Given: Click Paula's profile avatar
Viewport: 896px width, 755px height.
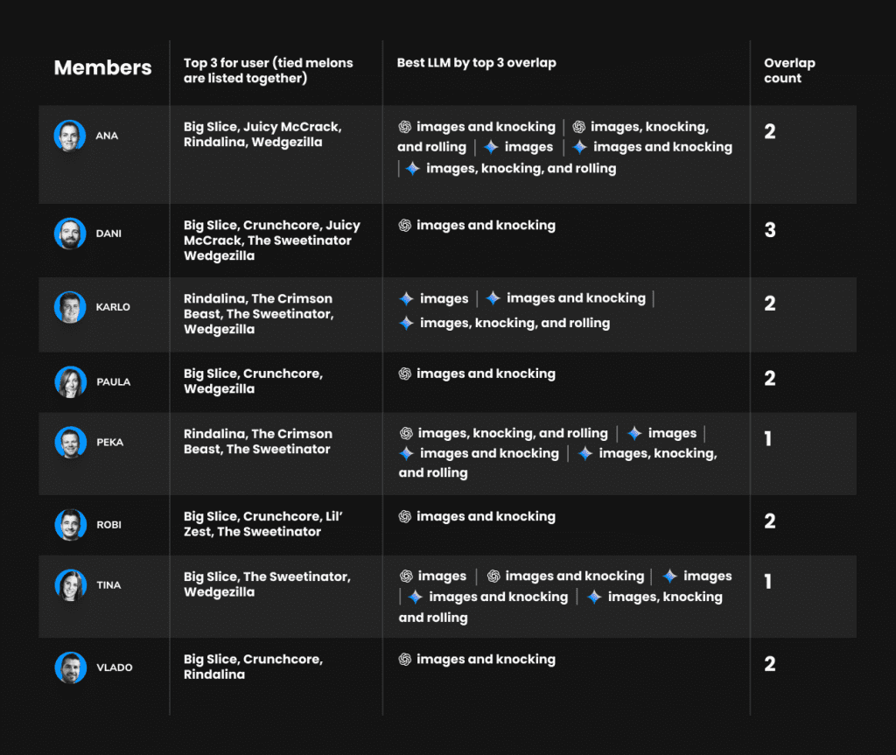Looking at the screenshot, I should pos(69,381).
